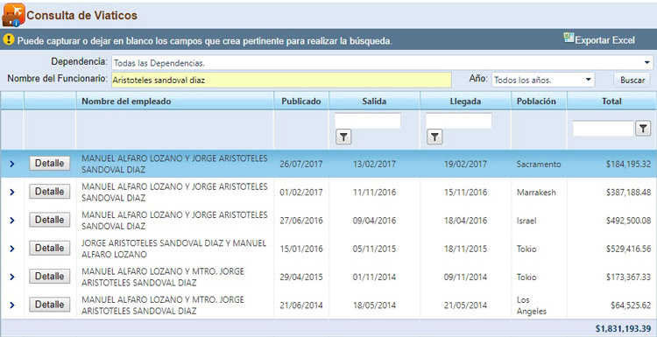Open Detalle for the Los Angeles trip
This screenshot has height=337, width=657.
[x=49, y=305]
